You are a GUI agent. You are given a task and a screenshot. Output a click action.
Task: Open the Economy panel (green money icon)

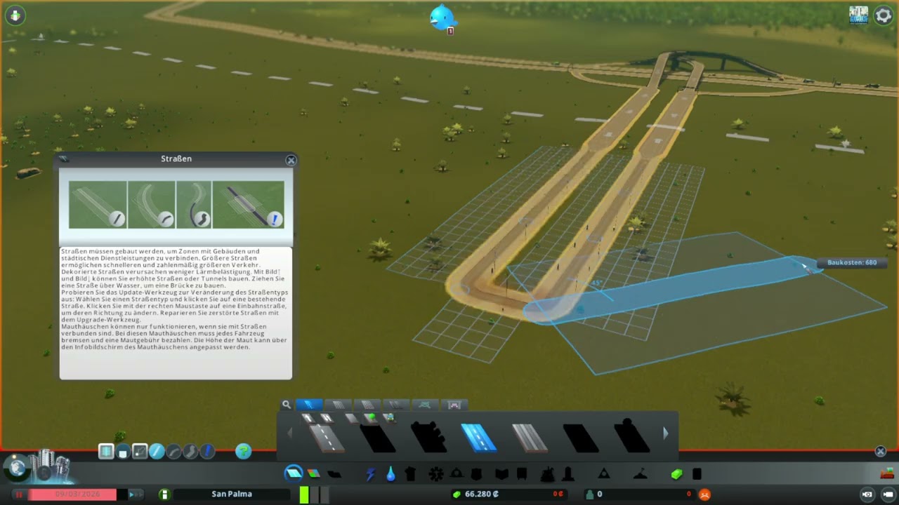pos(677,474)
